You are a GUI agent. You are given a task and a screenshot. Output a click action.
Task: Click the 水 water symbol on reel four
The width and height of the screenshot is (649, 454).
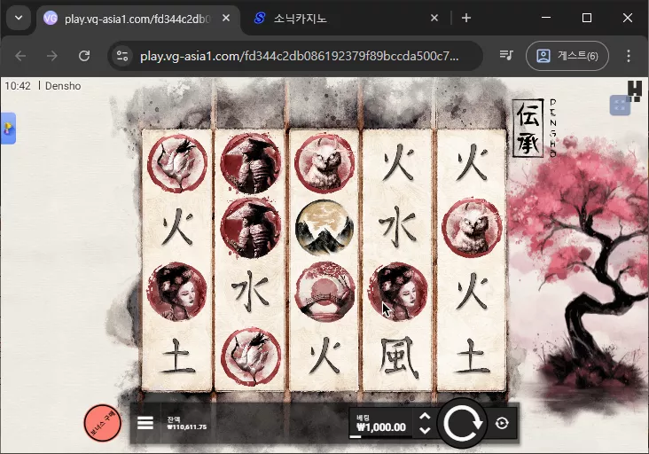[398, 227]
